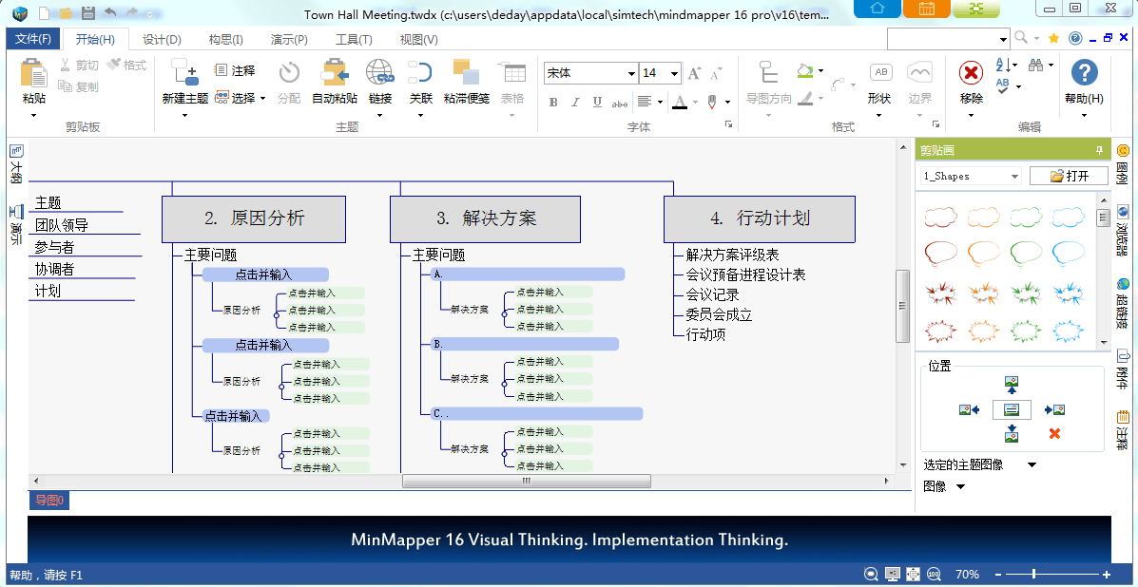The width and height of the screenshot is (1138, 587).
Task: Click the red 移除 remove icon
Action: 971,73
